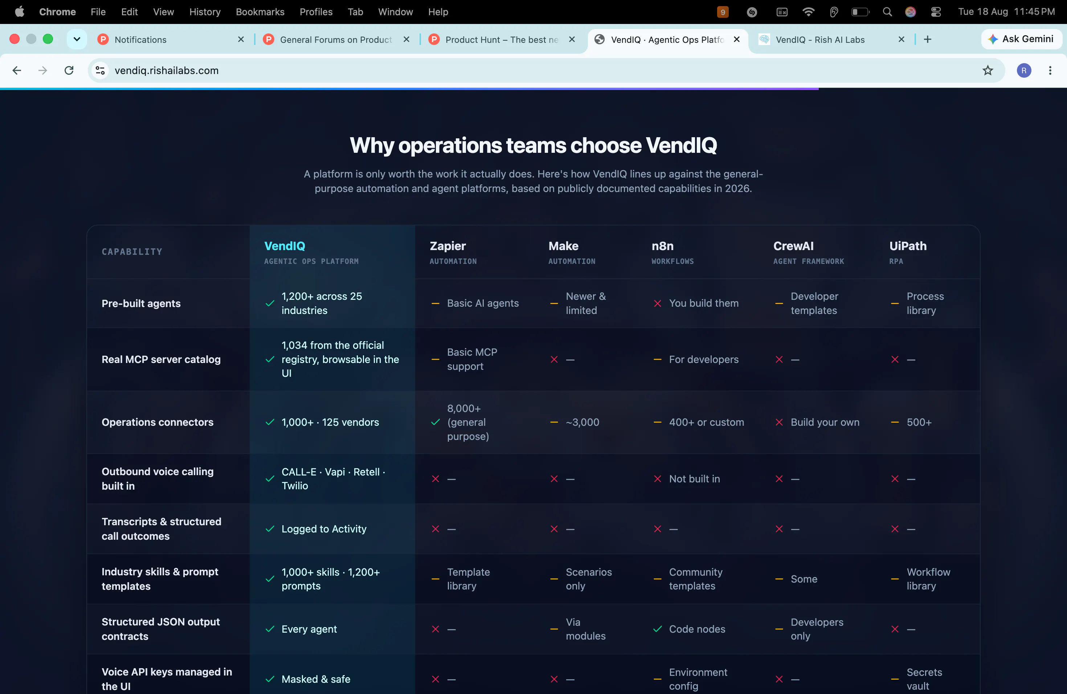
Task: Open Spotlight search icon
Action: [x=887, y=12]
